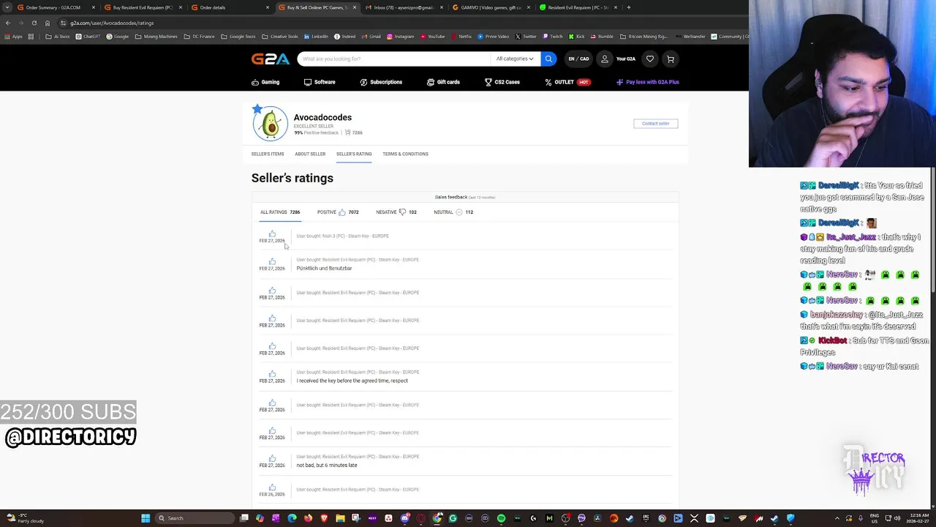The width and height of the screenshot is (936, 527).
Task: Open a new browser tab with plus
Action: [629, 7]
